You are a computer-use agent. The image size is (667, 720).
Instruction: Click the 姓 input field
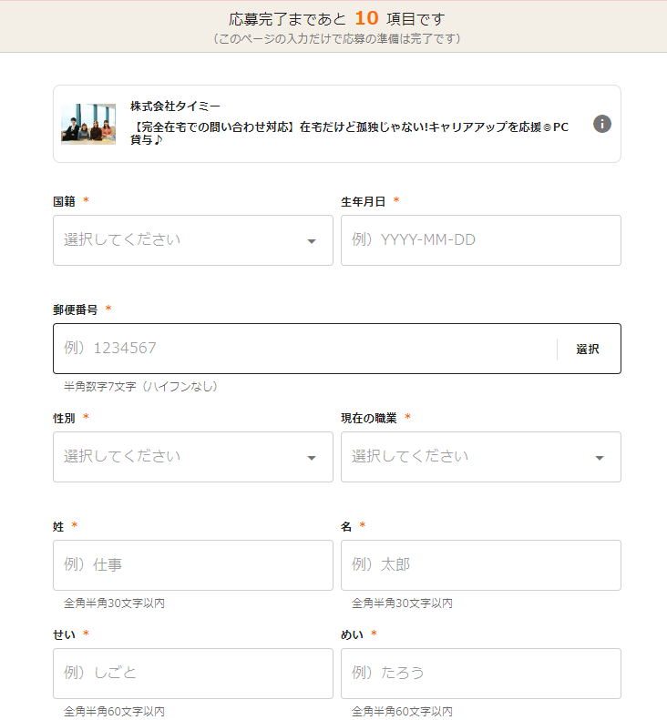coord(193,565)
